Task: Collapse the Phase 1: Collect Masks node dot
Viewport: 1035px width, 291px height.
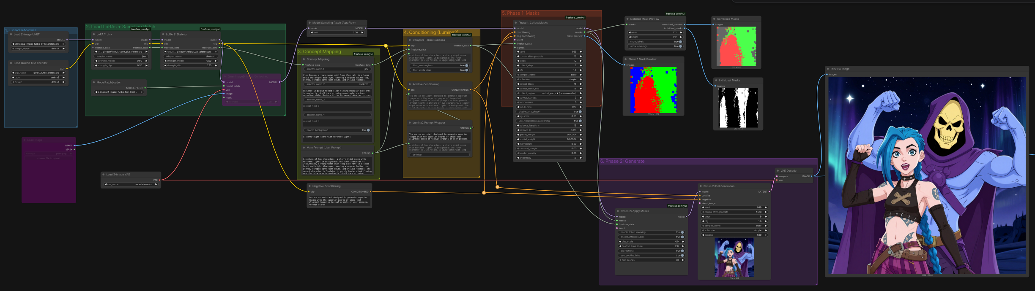Action: point(516,23)
